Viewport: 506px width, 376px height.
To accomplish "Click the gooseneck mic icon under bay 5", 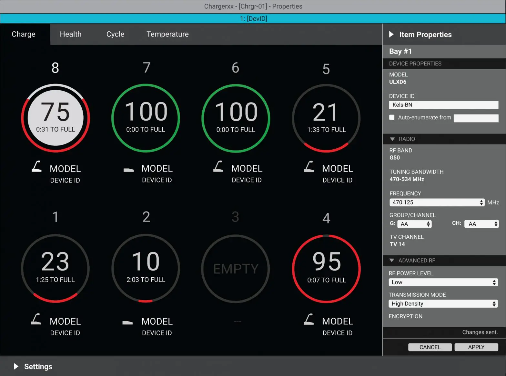I will coord(309,166).
